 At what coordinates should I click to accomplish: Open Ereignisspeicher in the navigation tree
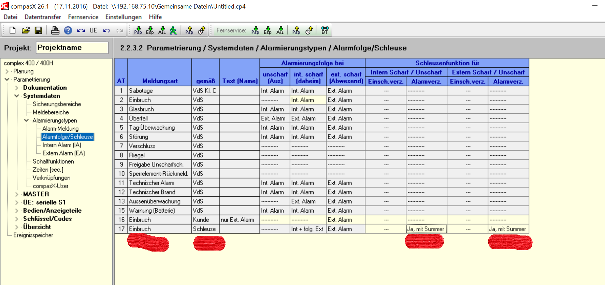coord(33,235)
